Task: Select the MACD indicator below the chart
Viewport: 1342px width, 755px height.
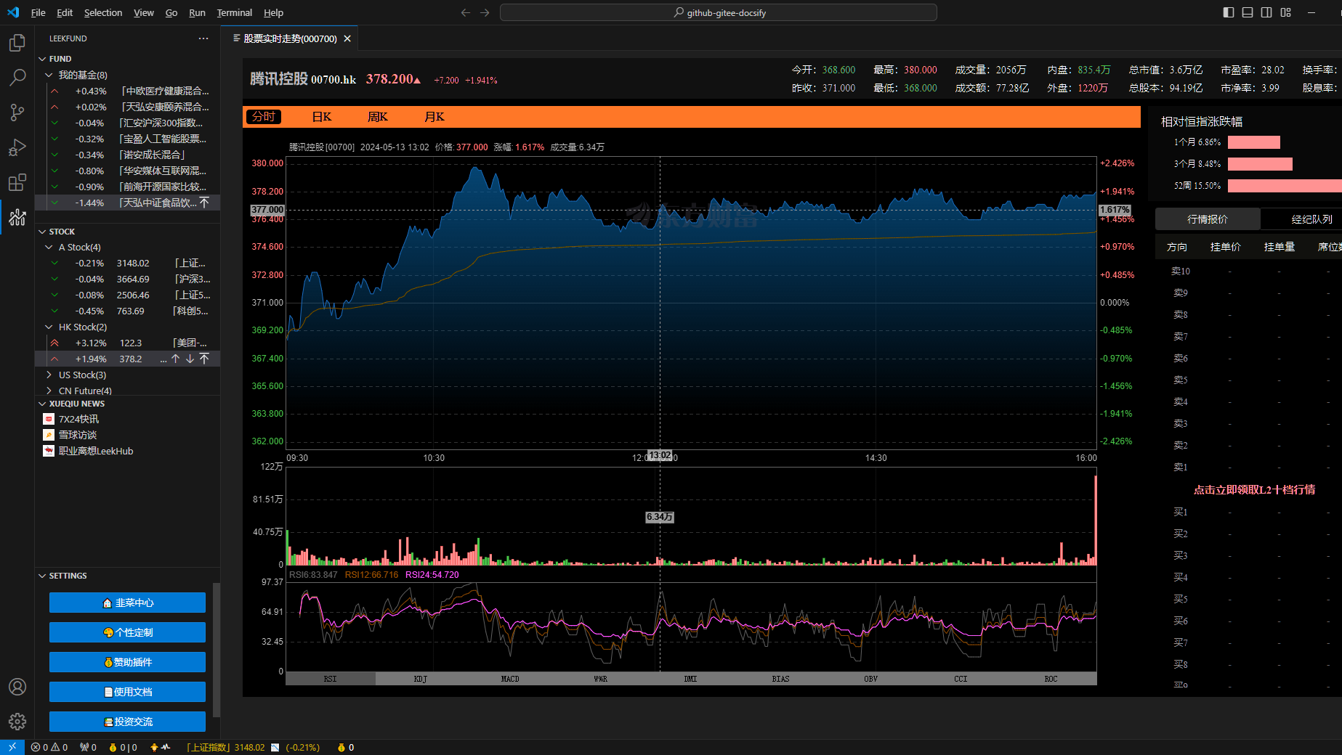Action: point(510,679)
